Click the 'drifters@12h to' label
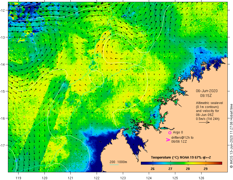Screen dimensions: 233x180 tap(182, 138)
